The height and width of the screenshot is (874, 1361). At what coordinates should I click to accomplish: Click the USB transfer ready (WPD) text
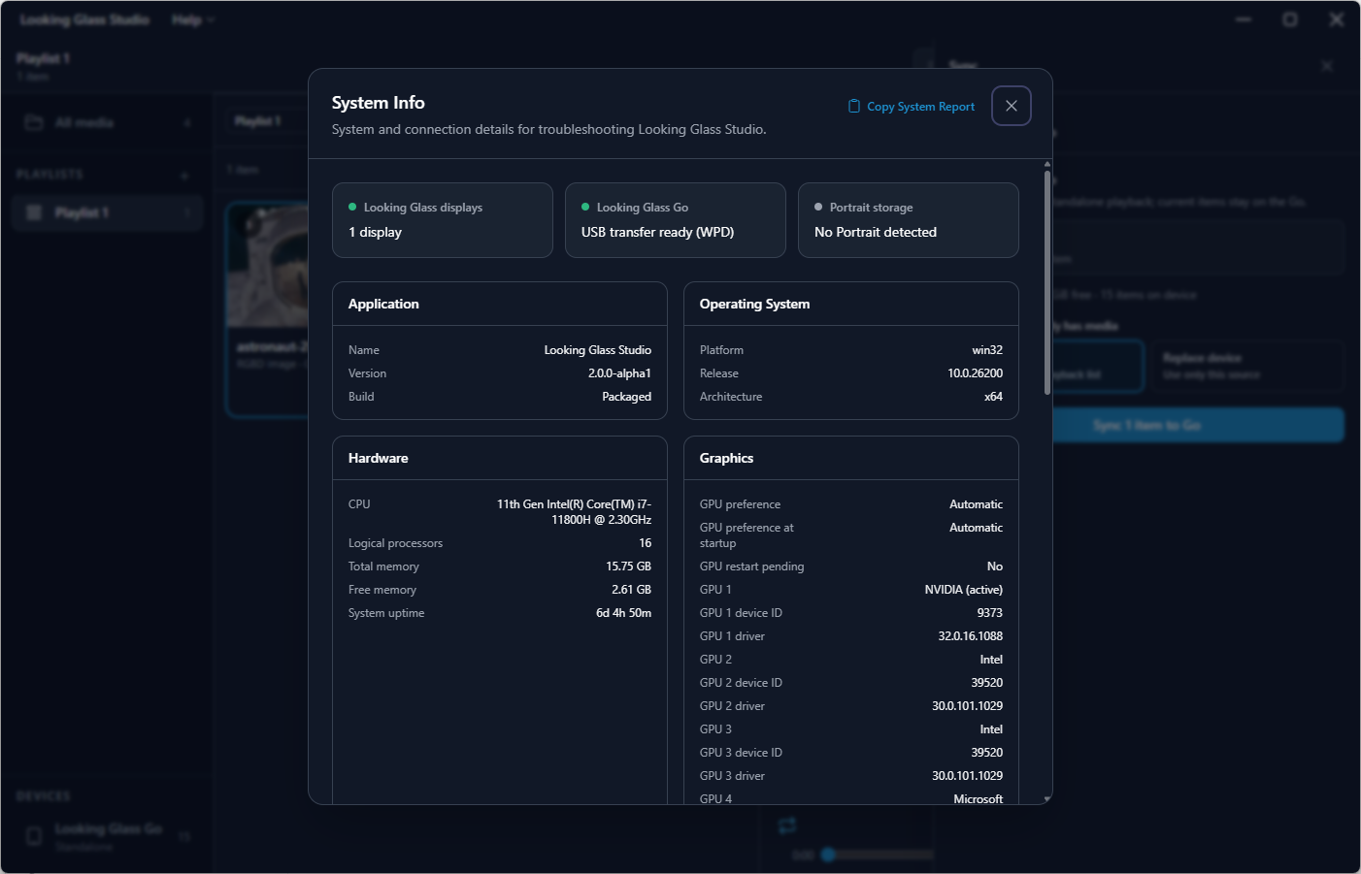(x=657, y=233)
